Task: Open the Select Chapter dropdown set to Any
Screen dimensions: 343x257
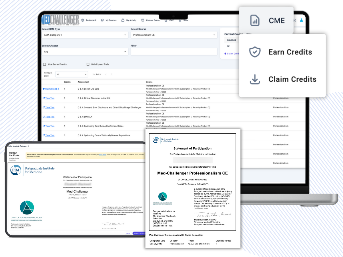Action: [x=85, y=51]
